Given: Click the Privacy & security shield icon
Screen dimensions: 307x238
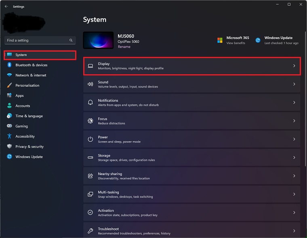Looking at the screenshot, I should (x=9, y=146).
